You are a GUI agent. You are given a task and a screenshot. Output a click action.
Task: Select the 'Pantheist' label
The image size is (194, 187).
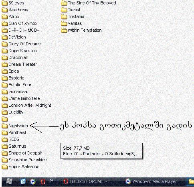pos(17,132)
